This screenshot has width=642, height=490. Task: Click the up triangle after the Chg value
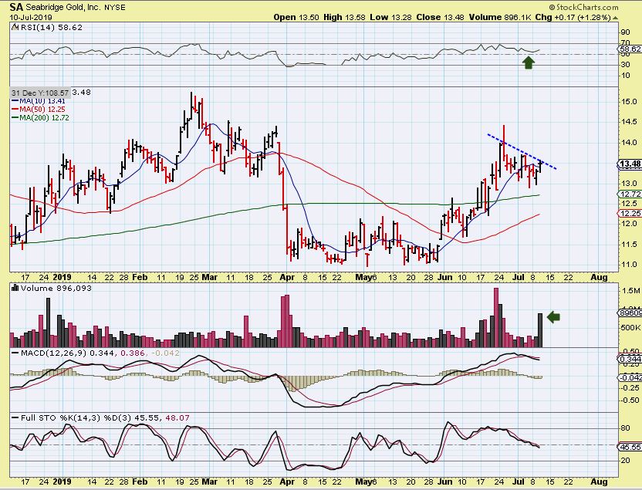[615, 18]
